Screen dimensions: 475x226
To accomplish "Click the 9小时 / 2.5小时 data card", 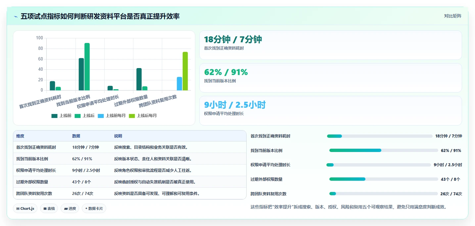I will pos(330,111).
